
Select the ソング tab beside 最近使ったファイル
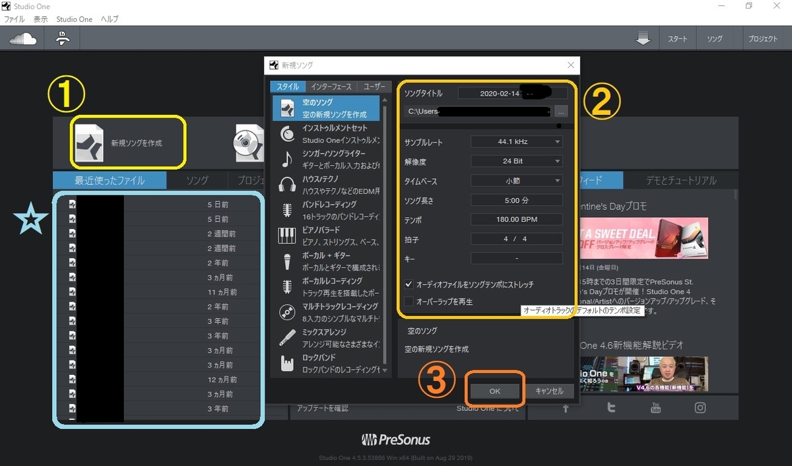point(197,180)
